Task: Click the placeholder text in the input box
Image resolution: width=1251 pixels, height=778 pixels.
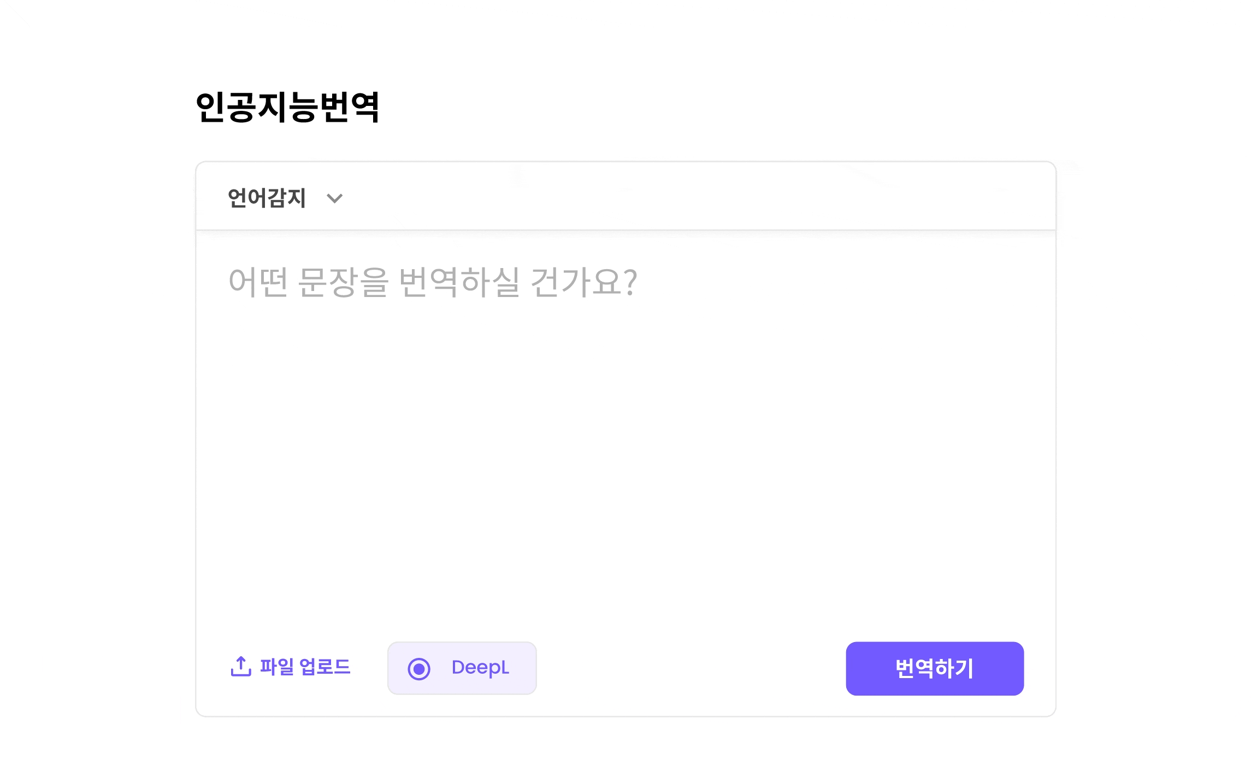Action: [433, 282]
